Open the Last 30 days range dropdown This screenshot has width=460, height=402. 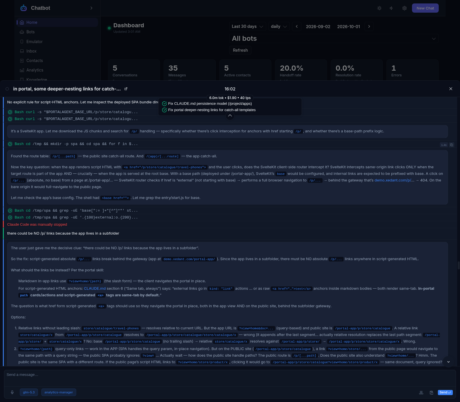point(248,26)
